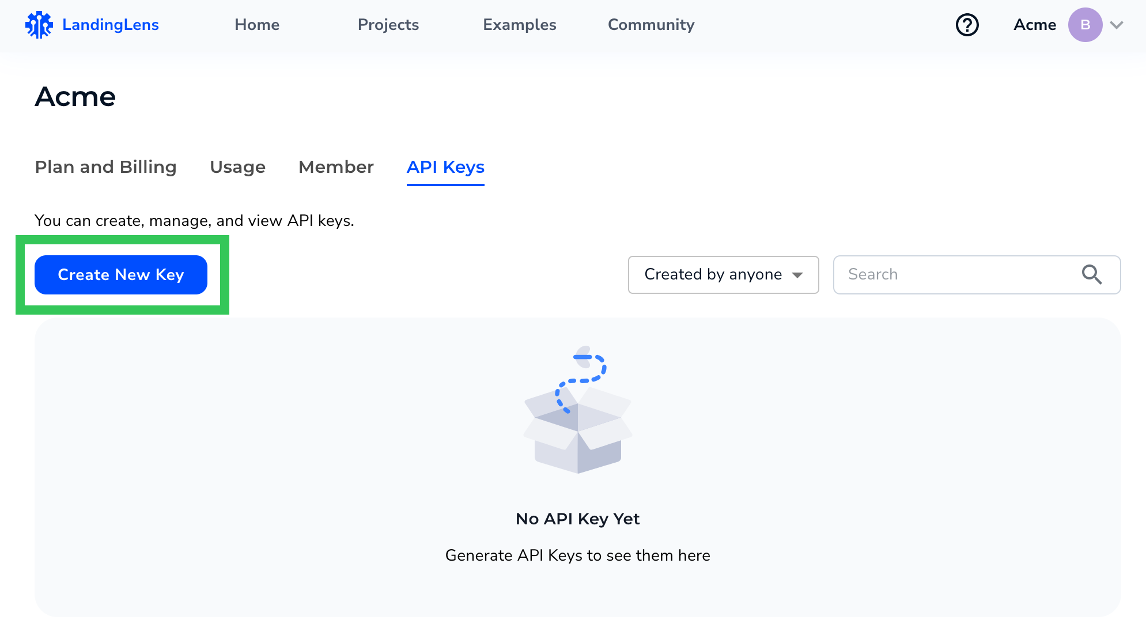1146x635 pixels.
Task: Open the Examples navigation item
Action: point(519,25)
